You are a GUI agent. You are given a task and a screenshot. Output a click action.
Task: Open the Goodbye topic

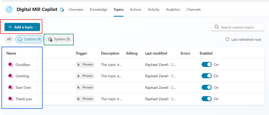[x=23, y=65]
